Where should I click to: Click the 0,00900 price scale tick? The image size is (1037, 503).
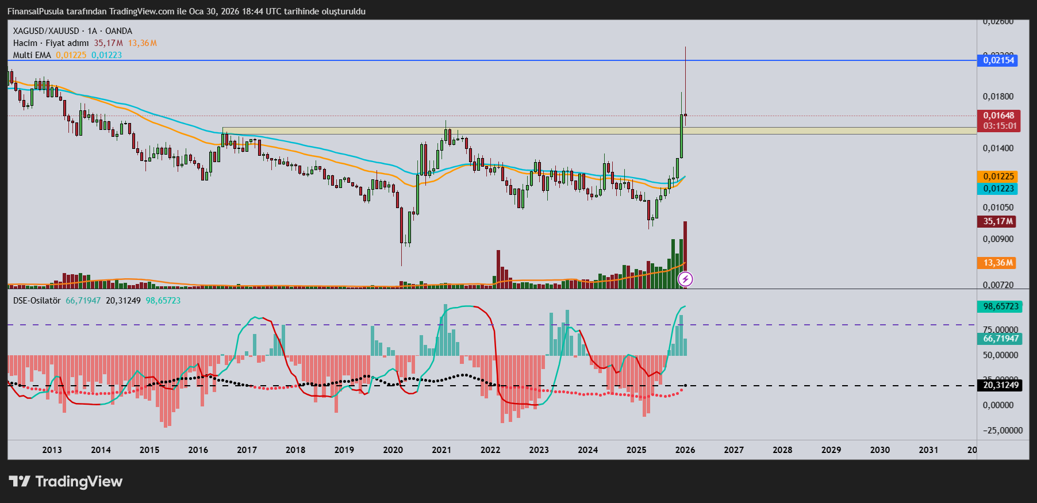coord(998,239)
